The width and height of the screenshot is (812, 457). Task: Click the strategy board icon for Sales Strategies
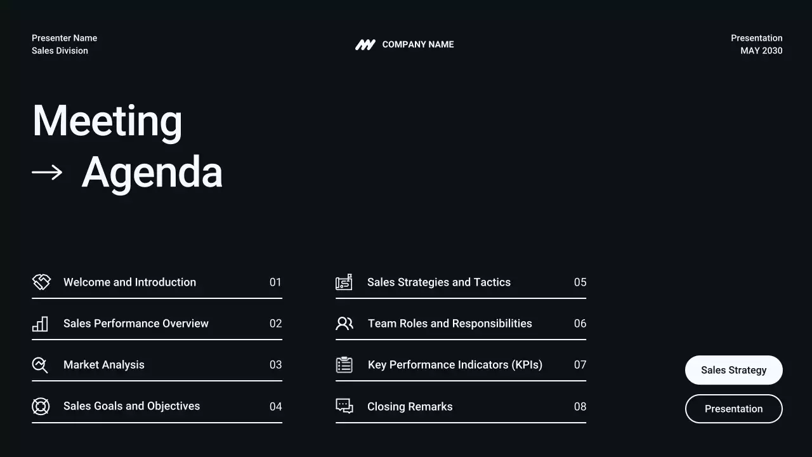point(344,282)
